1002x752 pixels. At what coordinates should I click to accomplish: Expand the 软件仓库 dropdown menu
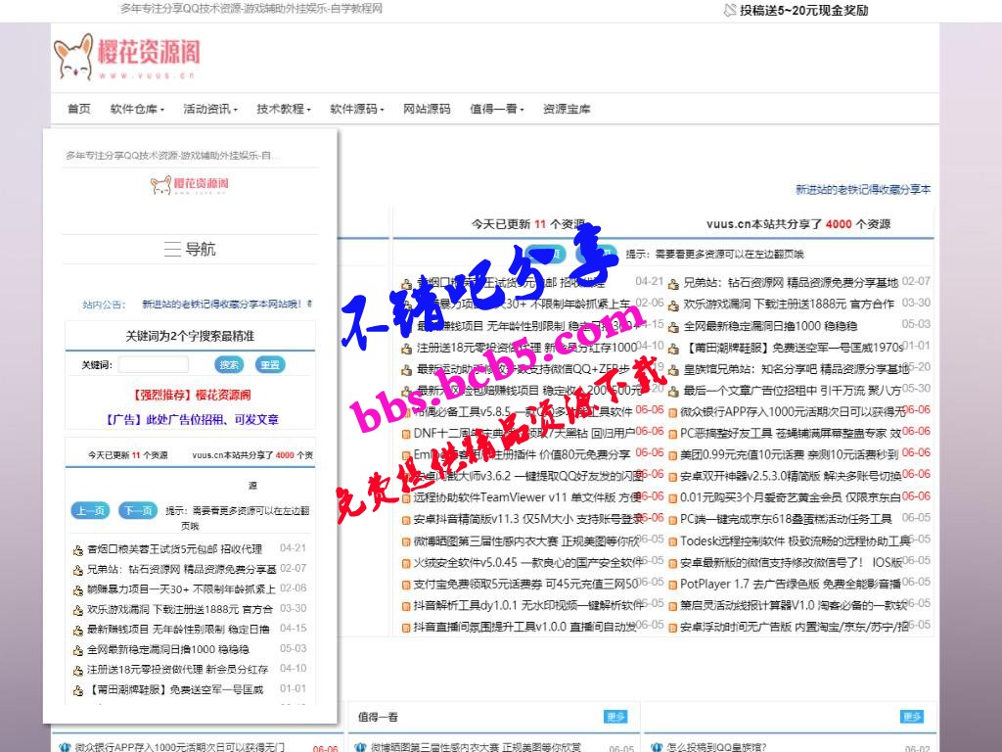pyautogui.click(x=137, y=109)
